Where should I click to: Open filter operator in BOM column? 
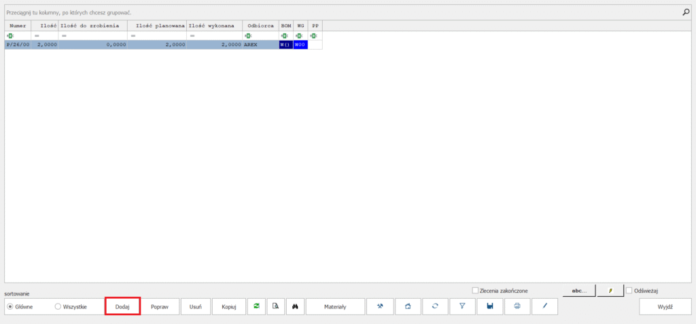[x=285, y=35]
